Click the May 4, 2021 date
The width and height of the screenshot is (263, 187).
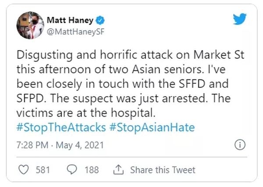tap(78, 145)
